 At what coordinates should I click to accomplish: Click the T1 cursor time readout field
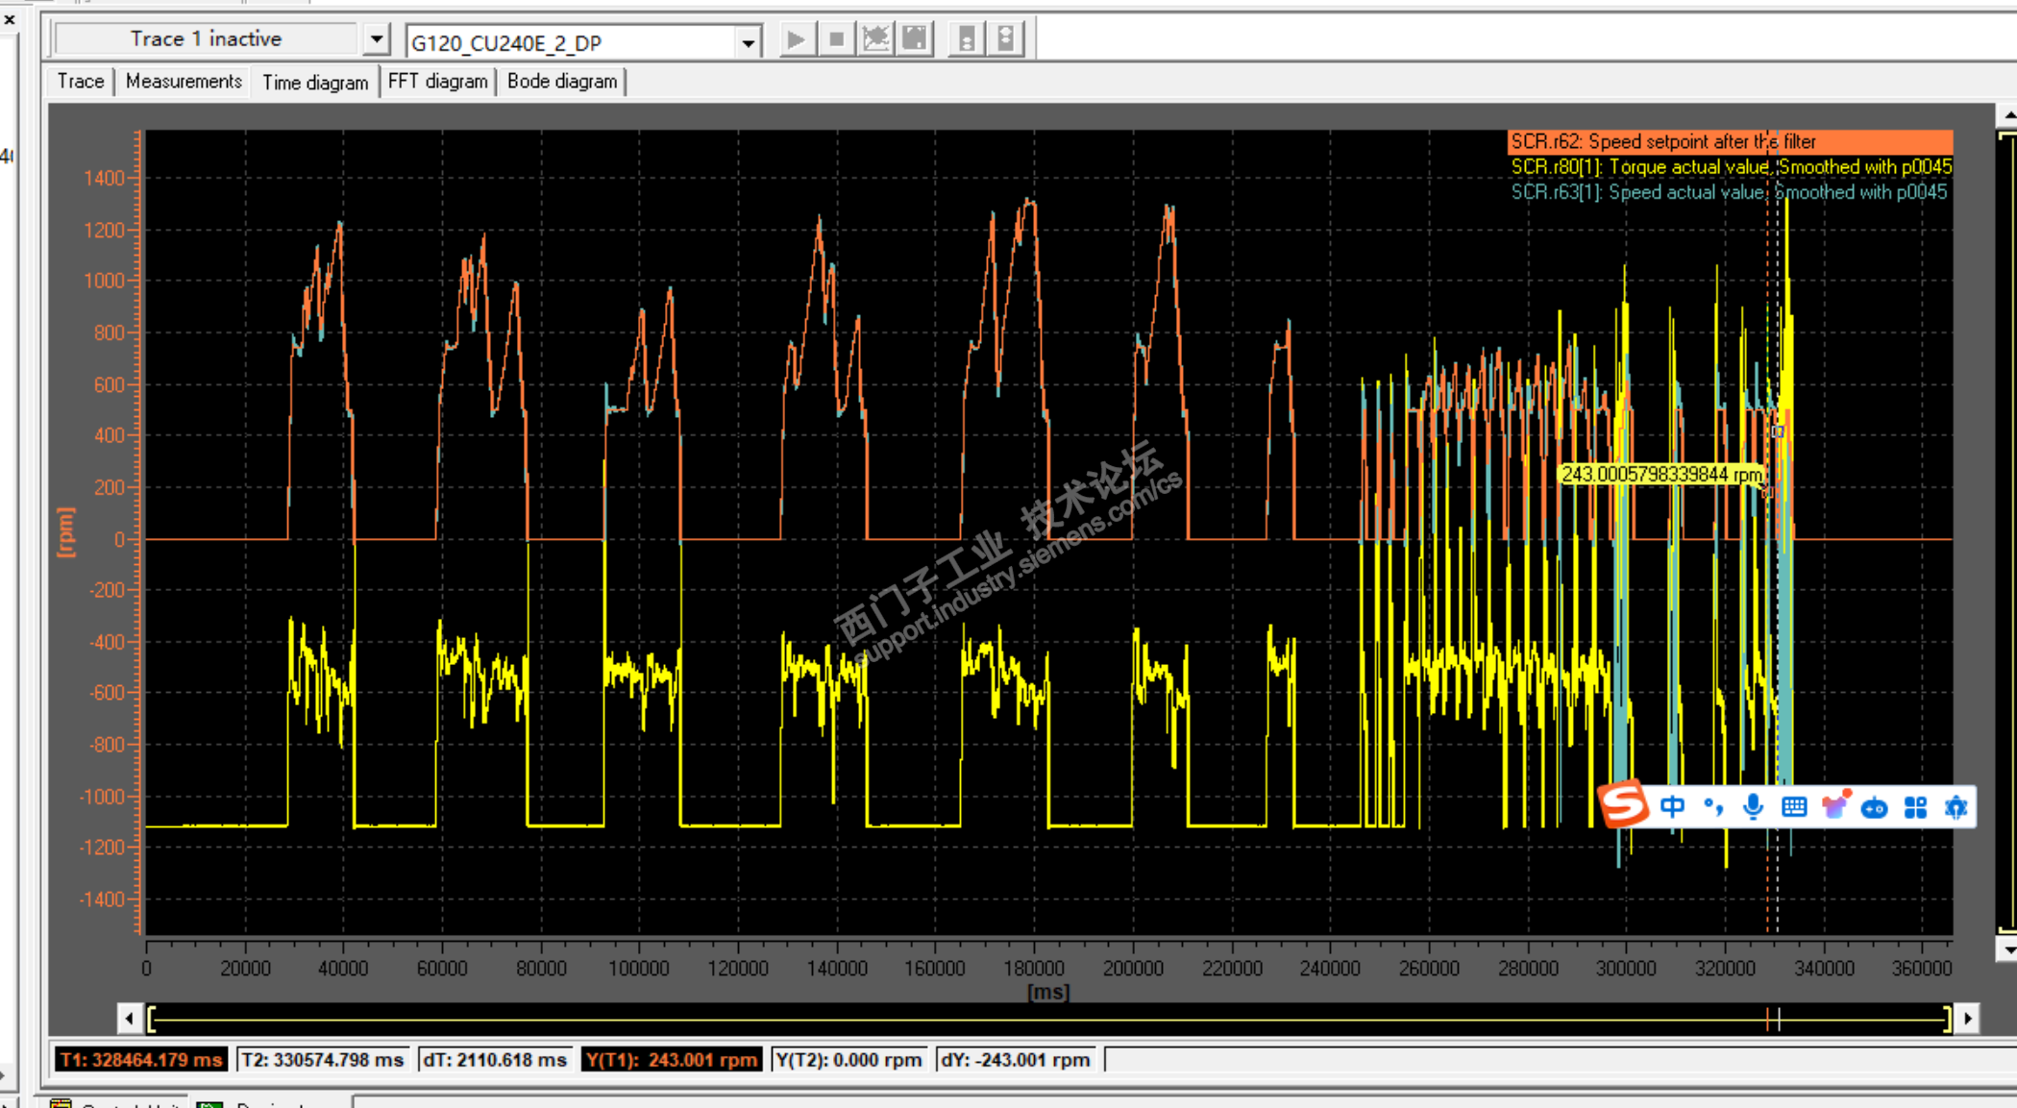tap(141, 1060)
